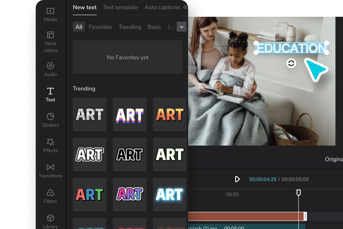343x229 pixels.
Task: Open the Audio panel
Action: tap(50, 69)
